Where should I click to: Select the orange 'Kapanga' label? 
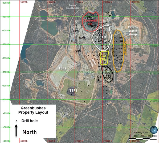[x=125, y=48]
